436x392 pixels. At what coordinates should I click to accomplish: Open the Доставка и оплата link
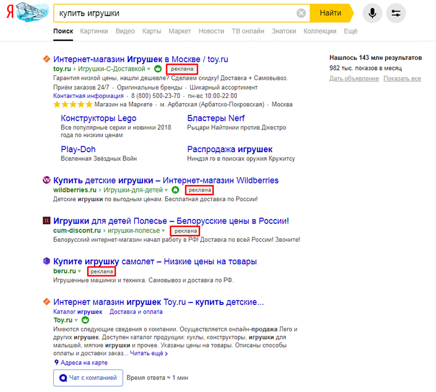pos(136,312)
